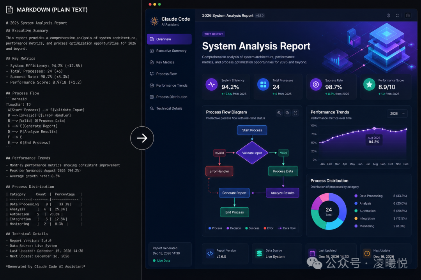Click the Integration legend color dot
The height and width of the screenshot is (280, 421).
tap(356, 219)
